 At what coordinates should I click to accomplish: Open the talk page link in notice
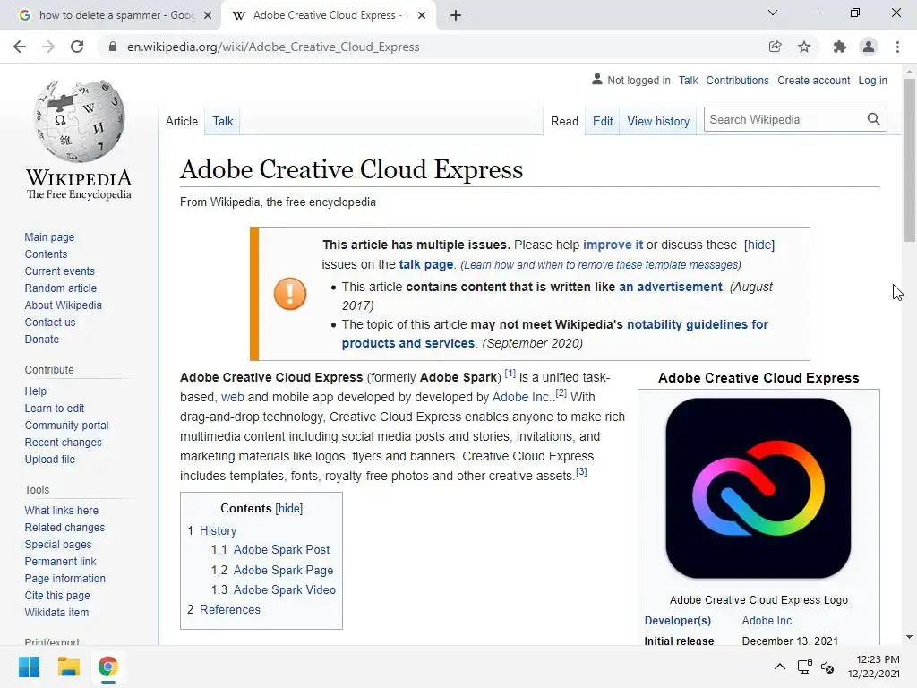point(425,264)
